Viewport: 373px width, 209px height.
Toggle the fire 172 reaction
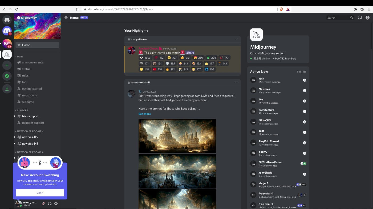pyautogui.click(x=170, y=69)
